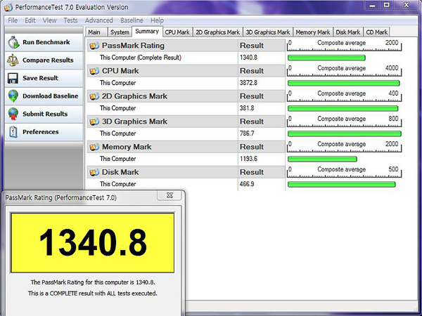The width and height of the screenshot is (422, 316).
Task: Minimize the PerformanceTest window
Action: (373, 6)
